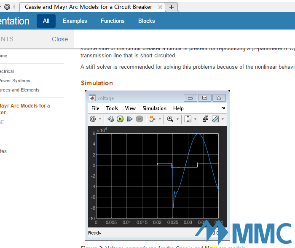Select the Blocks documentation filter
Screen dimensions: 295x248
click(x=147, y=21)
